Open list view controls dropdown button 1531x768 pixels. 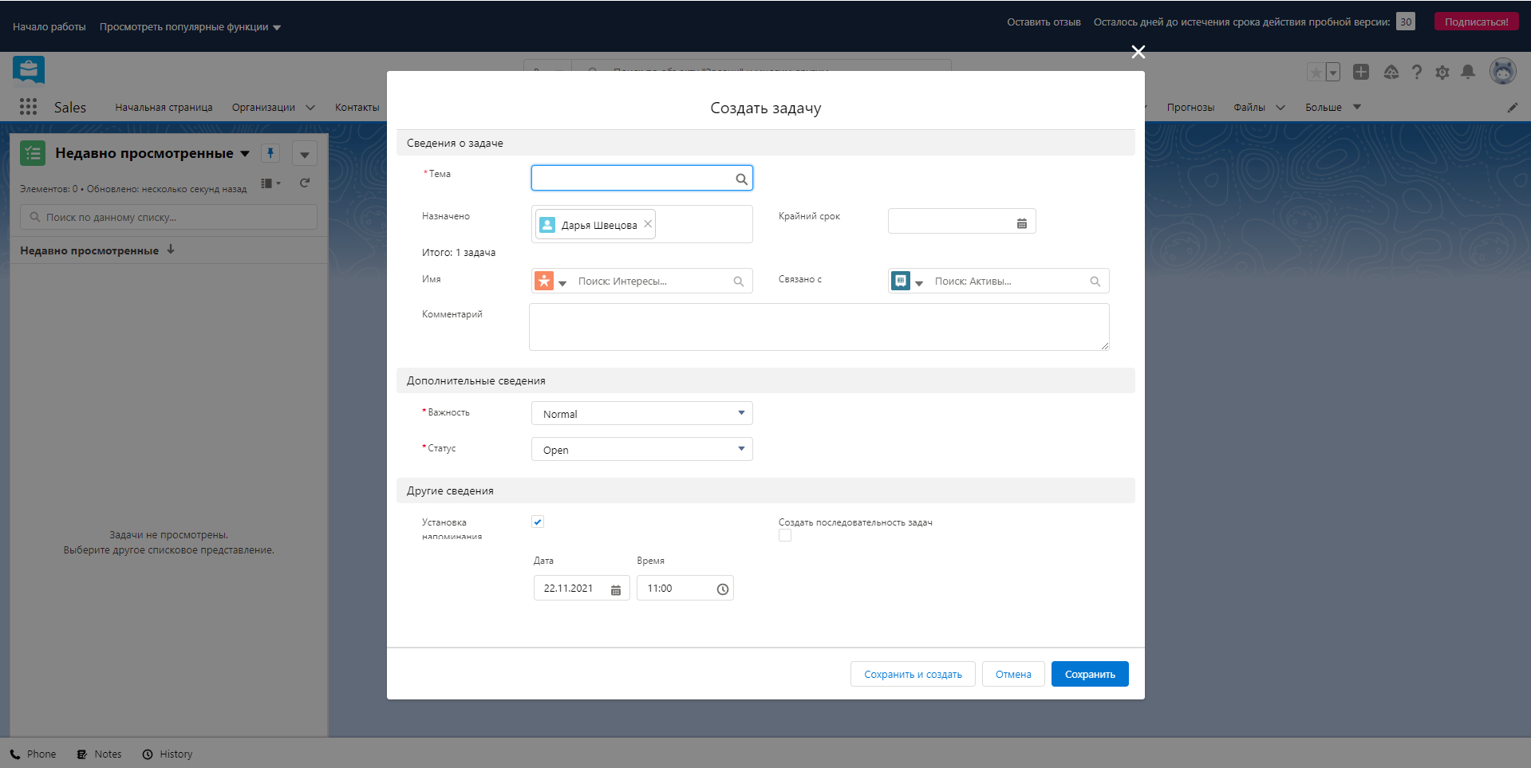tap(304, 153)
